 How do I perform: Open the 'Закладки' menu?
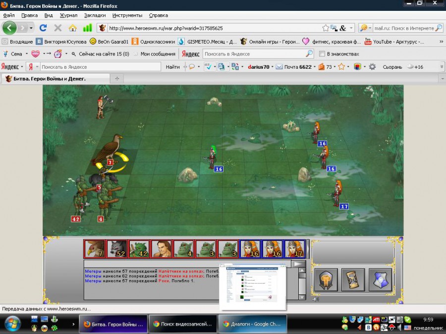click(x=95, y=15)
